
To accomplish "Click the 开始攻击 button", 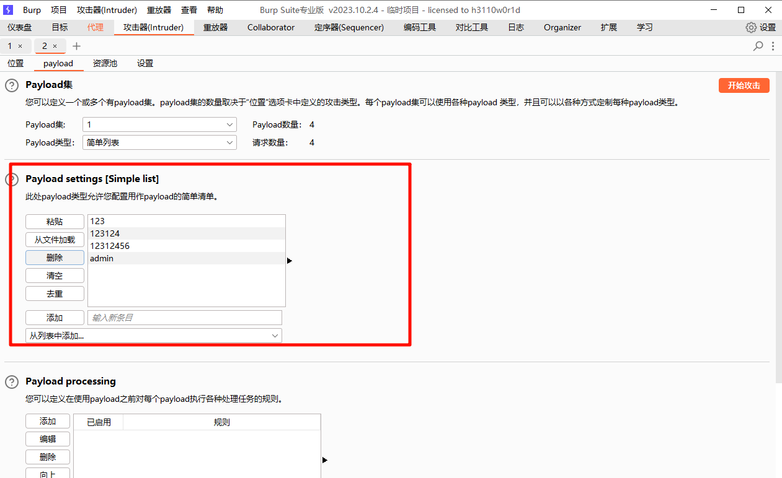I will [744, 85].
